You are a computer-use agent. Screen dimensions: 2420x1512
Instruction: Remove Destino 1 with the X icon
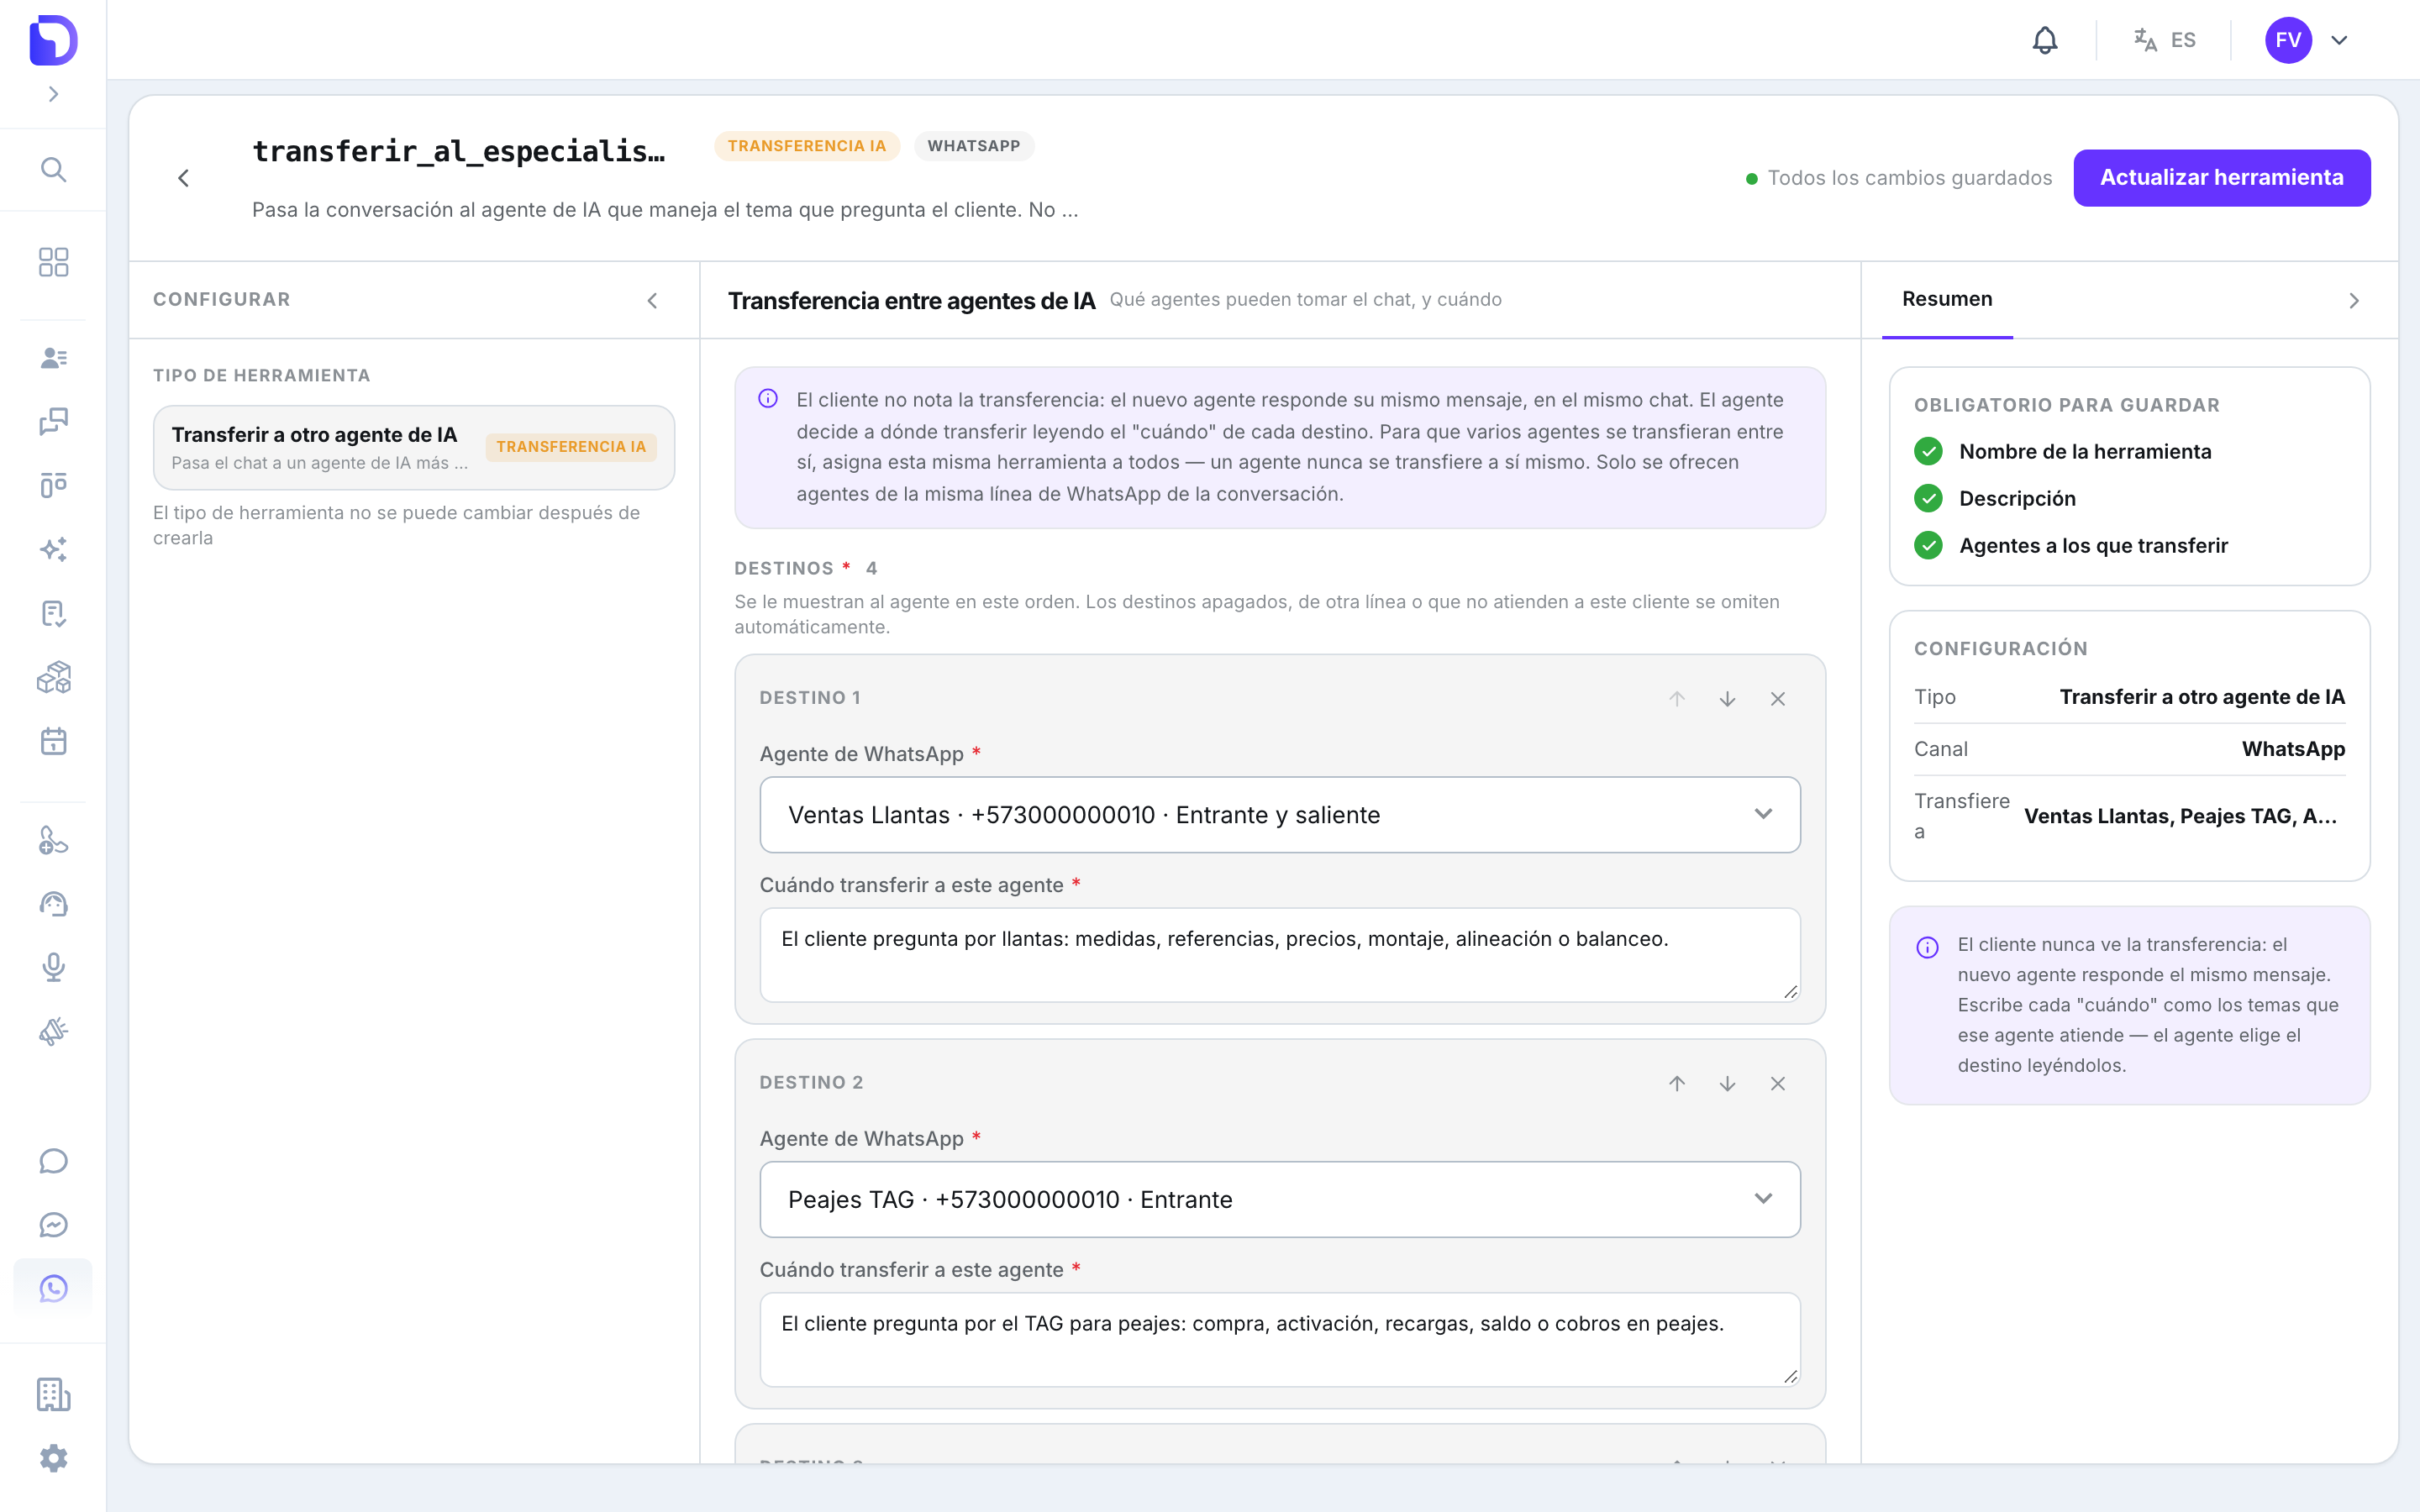tap(1777, 699)
